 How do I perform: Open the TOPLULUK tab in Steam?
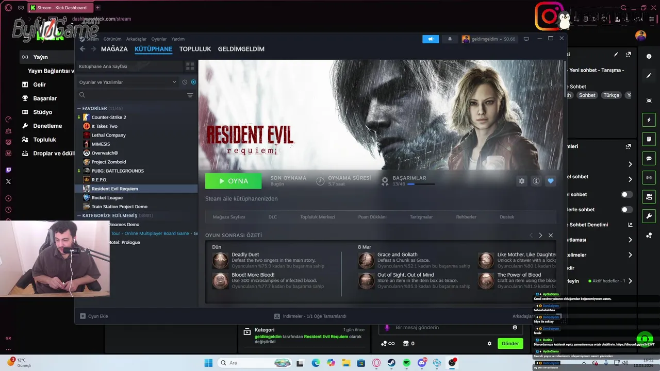[195, 49]
